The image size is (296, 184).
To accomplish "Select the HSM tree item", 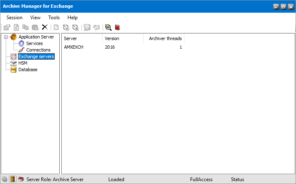I will [22, 63].
